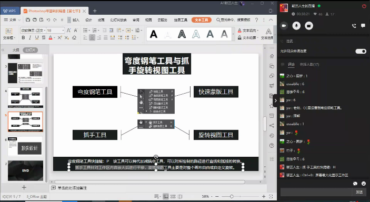Click the 发送 send button in chat

(359, 192)
